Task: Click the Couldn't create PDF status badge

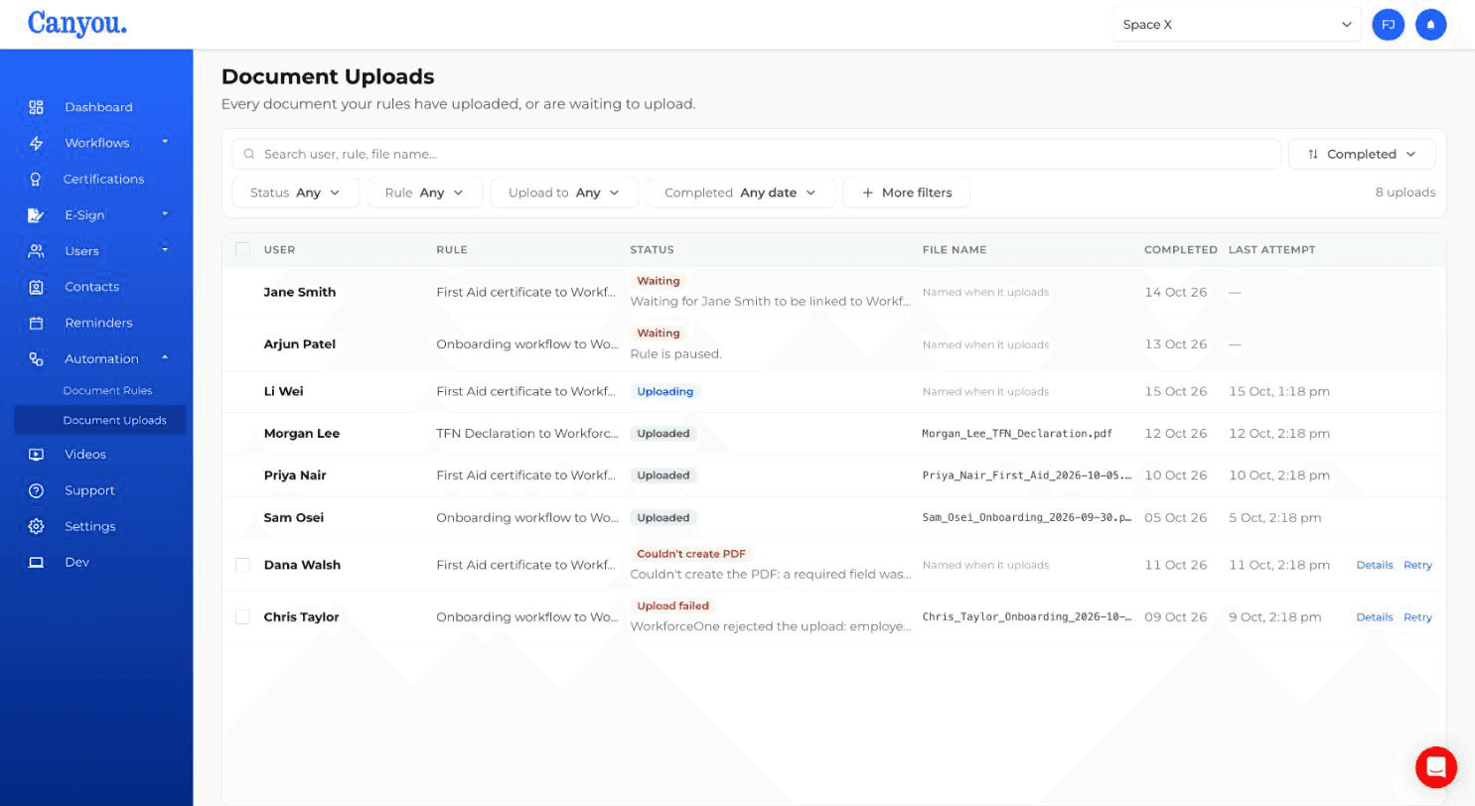Action: 690,554
